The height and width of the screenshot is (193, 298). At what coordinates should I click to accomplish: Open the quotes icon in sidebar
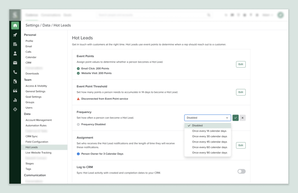pos(15,91)
